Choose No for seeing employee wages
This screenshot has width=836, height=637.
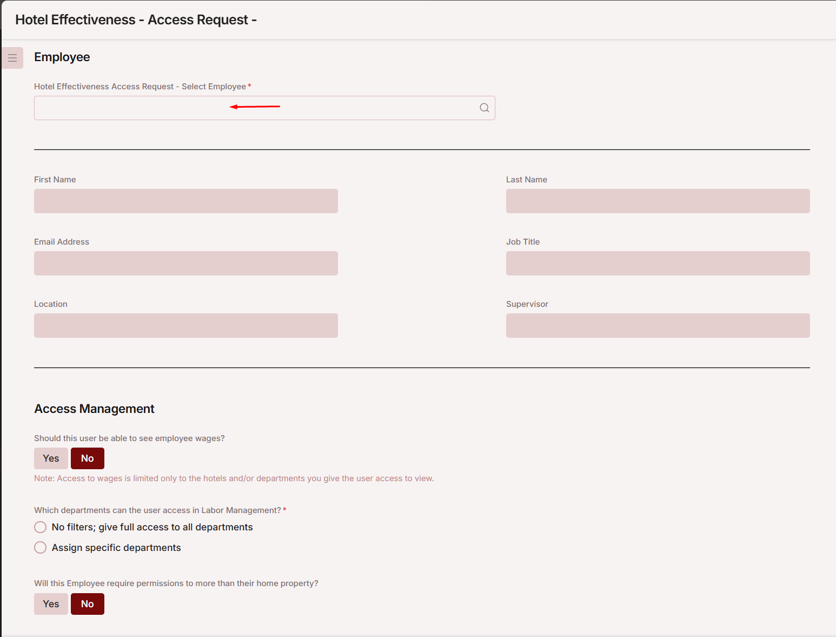click(88, 458)
